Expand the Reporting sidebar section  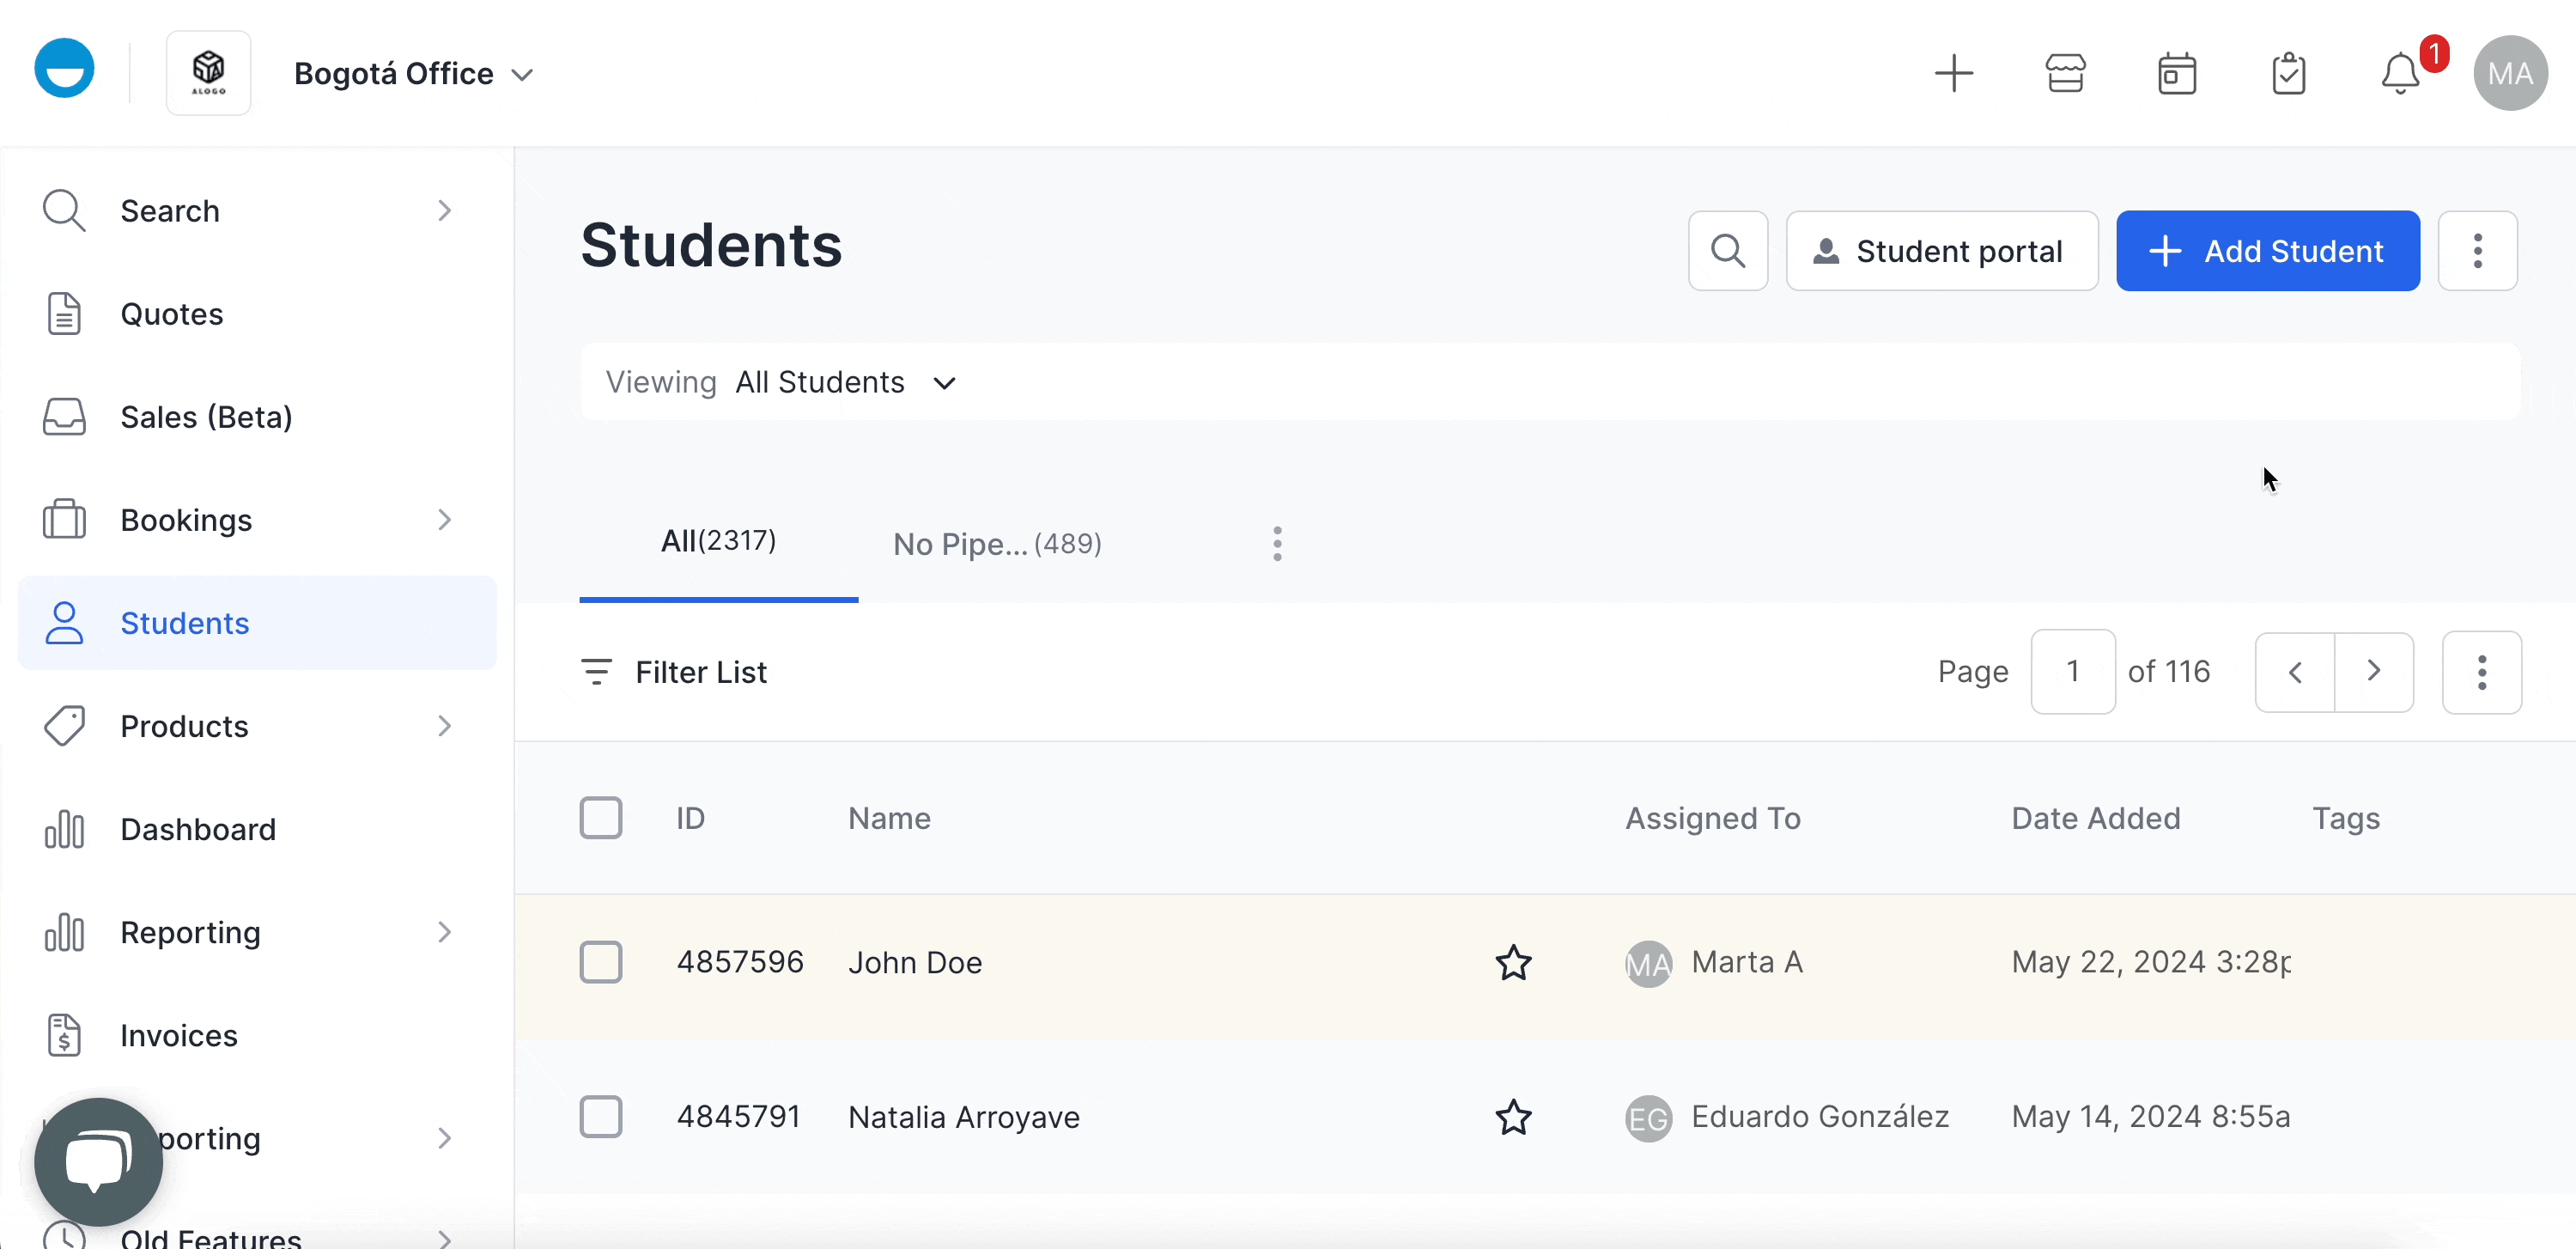(x=444, y=932)
